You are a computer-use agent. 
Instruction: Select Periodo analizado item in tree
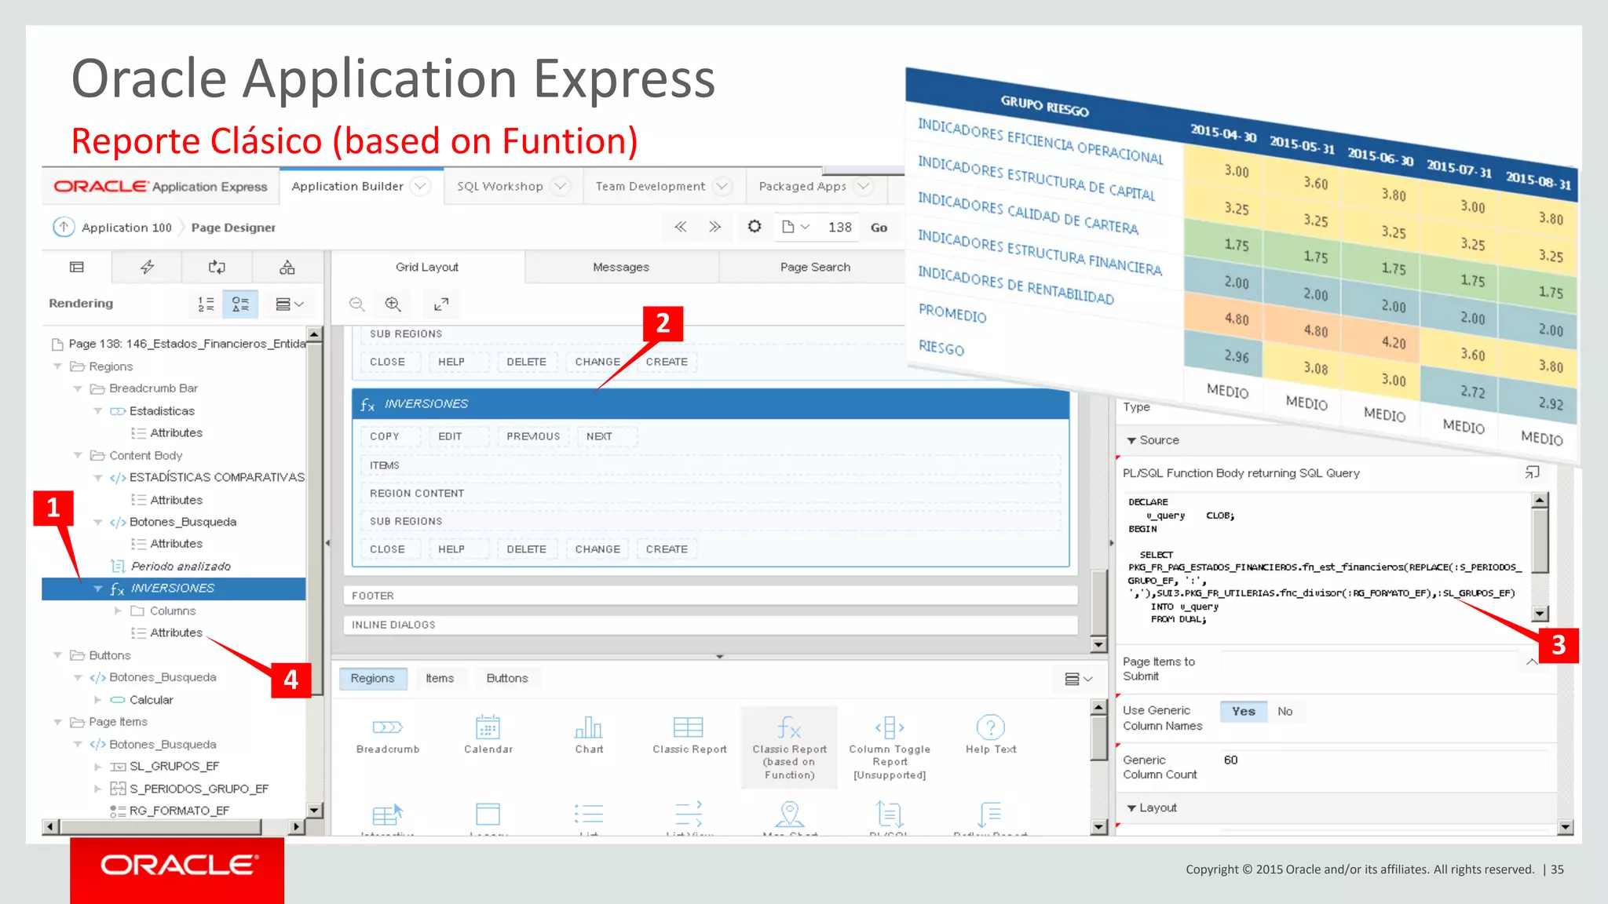[181, 567]
